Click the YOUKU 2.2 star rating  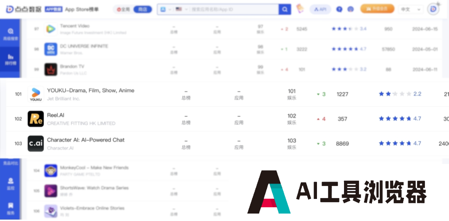click(400, 94)
